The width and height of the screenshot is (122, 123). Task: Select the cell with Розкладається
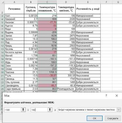[x=66, y=89]
